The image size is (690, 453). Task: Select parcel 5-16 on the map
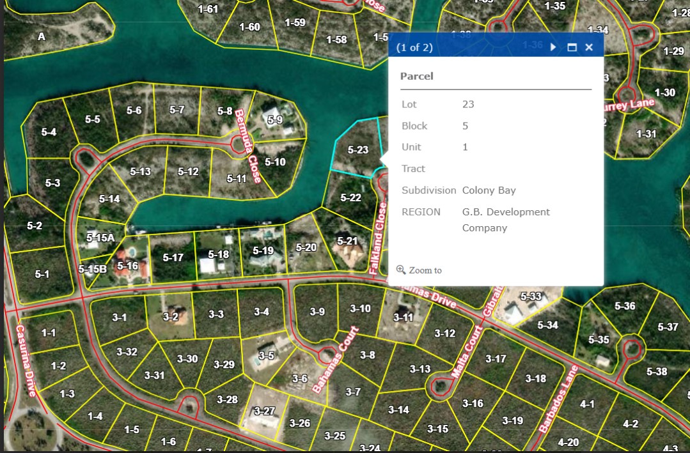[128, 266]
